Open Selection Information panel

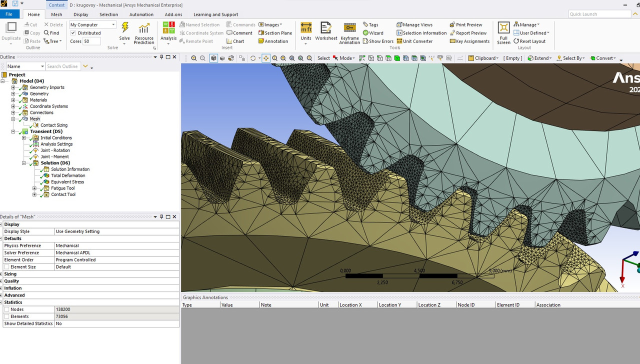pos(421,33)
